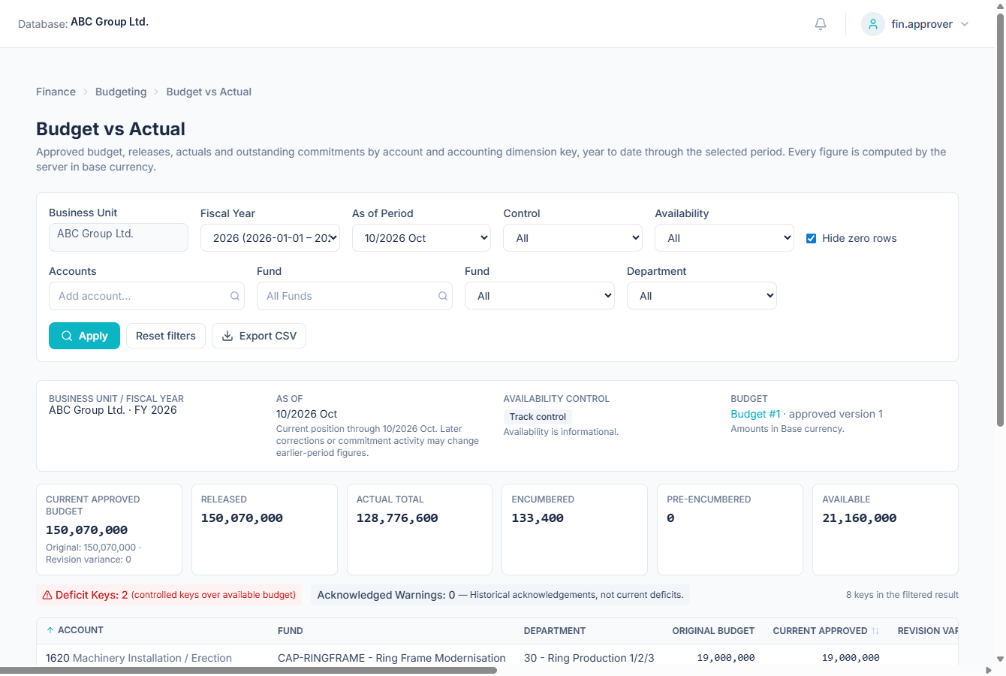
Task: Click the sort icon on Current Approved column
Action: [x=875, y=631]
